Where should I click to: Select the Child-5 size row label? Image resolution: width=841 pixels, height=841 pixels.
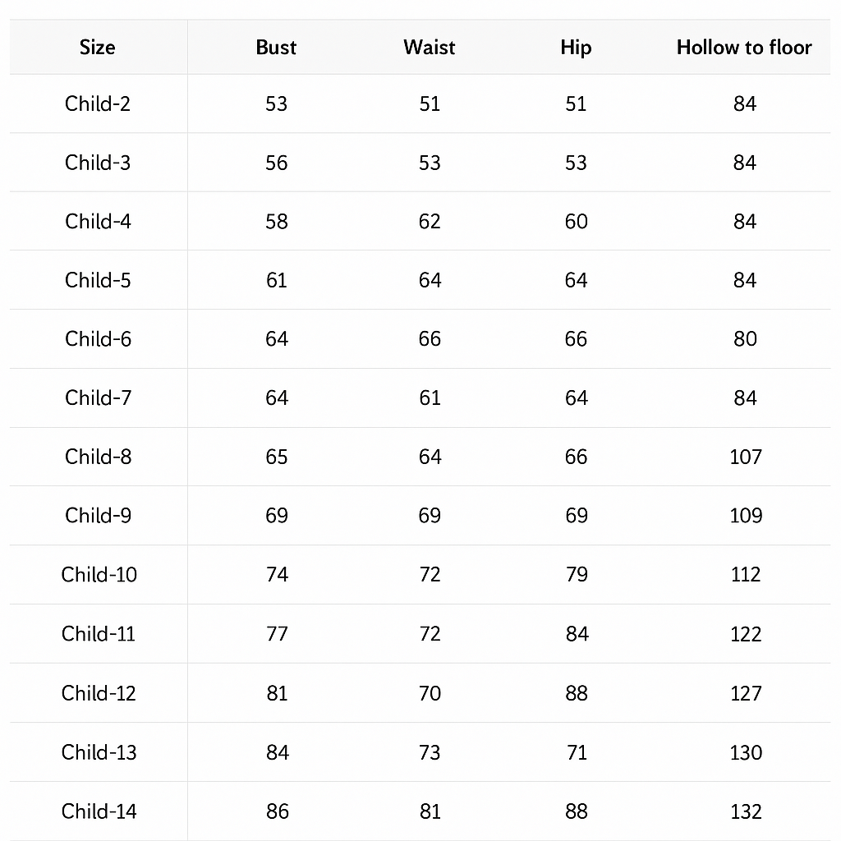(98, 280)
